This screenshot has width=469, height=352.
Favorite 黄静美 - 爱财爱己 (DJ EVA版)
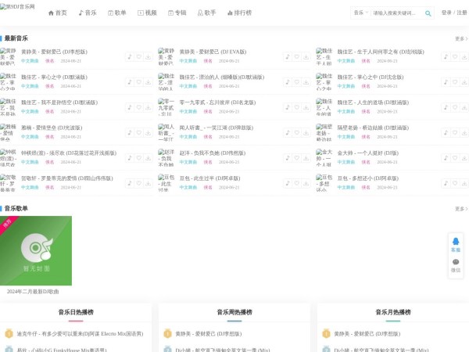coord(297,56)
